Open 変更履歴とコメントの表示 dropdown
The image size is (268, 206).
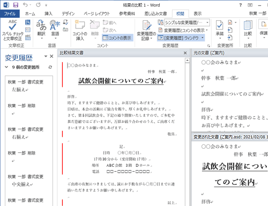tap(183, 30)
